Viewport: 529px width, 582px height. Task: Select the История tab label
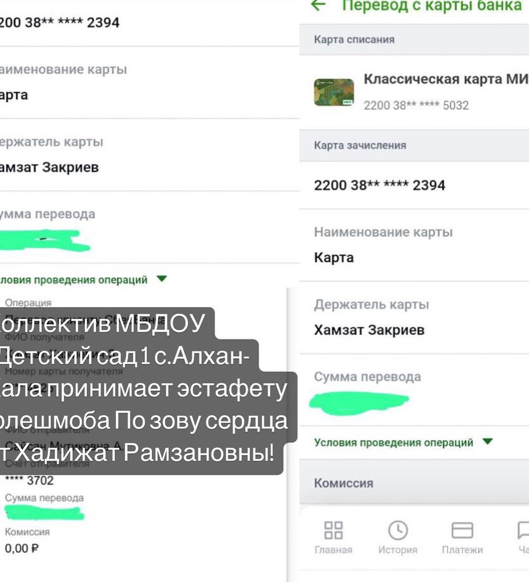pos(398,550)
